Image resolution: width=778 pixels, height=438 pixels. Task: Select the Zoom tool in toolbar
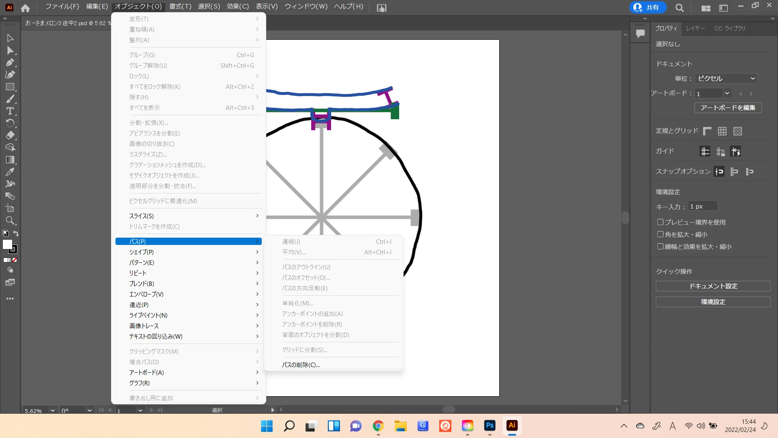pyautogui.click(x=10, y=221)
